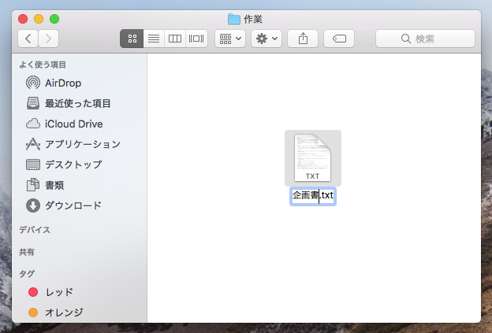
Task: Click the 最近使った項目 sidebar icon
Action: click(33, 103)
